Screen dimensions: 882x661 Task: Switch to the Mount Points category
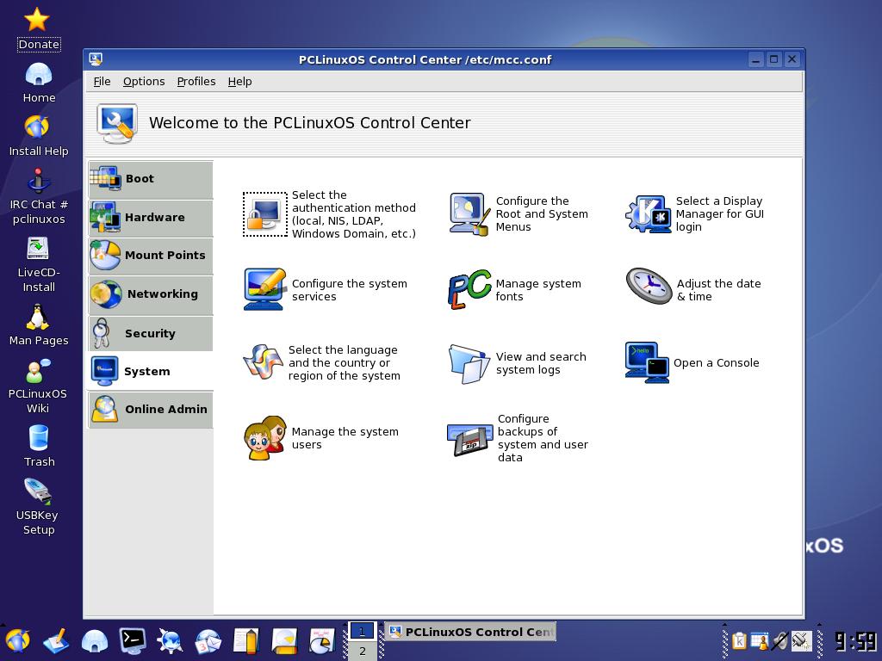coord(151,256)
